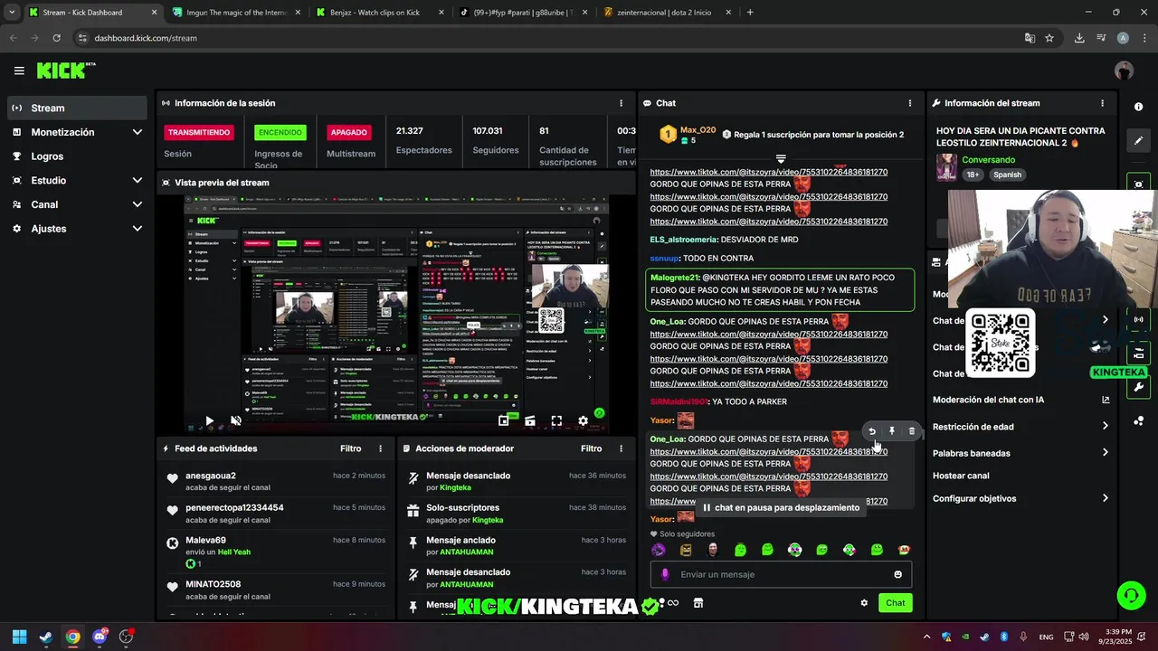This screenshot has width=1158, height=651.
Task: Open the green support headset bubble
Action: tap(1131, 595)
